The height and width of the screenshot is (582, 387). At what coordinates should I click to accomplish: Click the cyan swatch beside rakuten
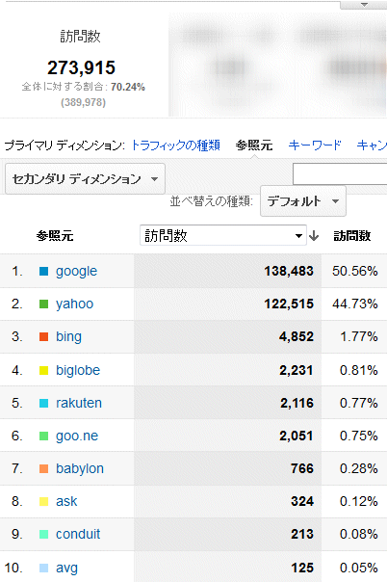(43, 403)
